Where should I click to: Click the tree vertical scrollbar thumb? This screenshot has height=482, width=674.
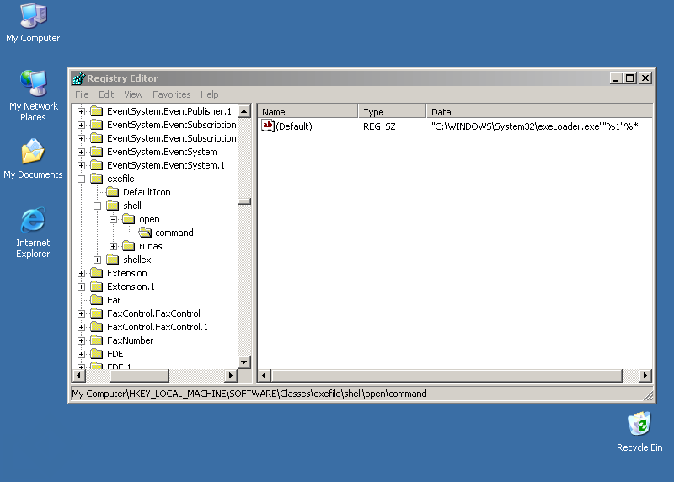tap(244, 201)
